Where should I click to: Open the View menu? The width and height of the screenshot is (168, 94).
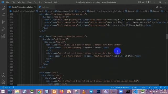coord(29,2)
